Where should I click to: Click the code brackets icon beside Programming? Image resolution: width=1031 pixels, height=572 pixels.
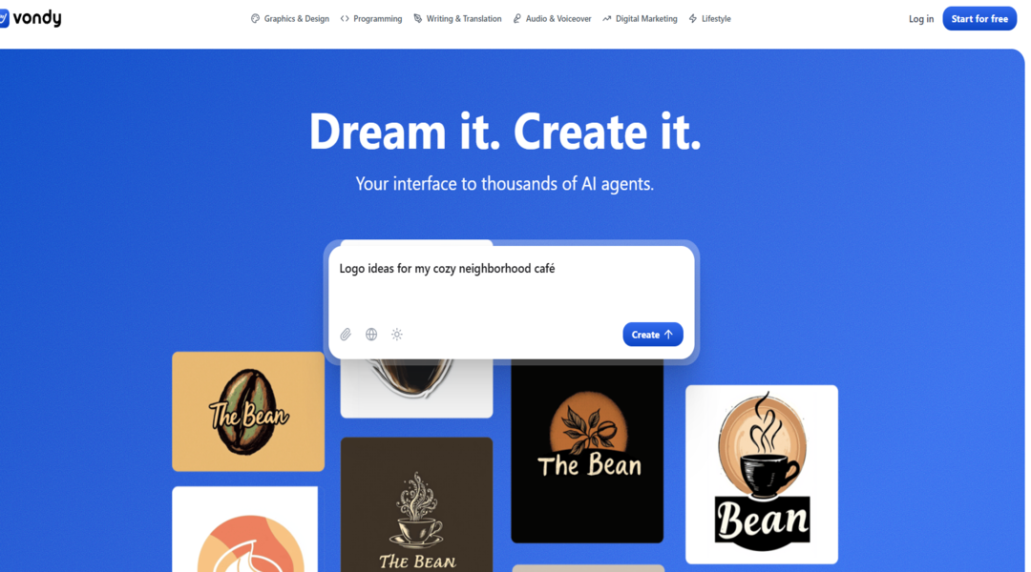click(345, 18)
